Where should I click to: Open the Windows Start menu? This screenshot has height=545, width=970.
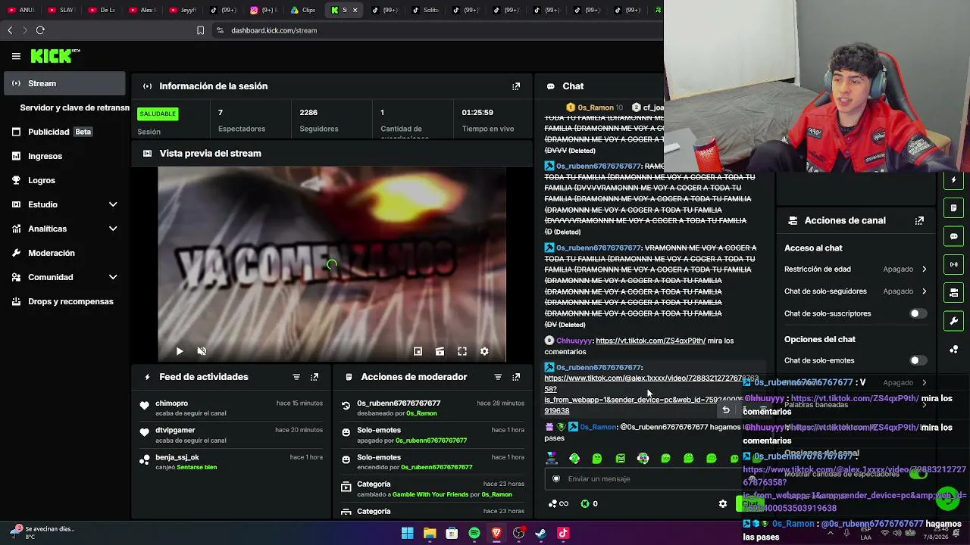(407, 534)
